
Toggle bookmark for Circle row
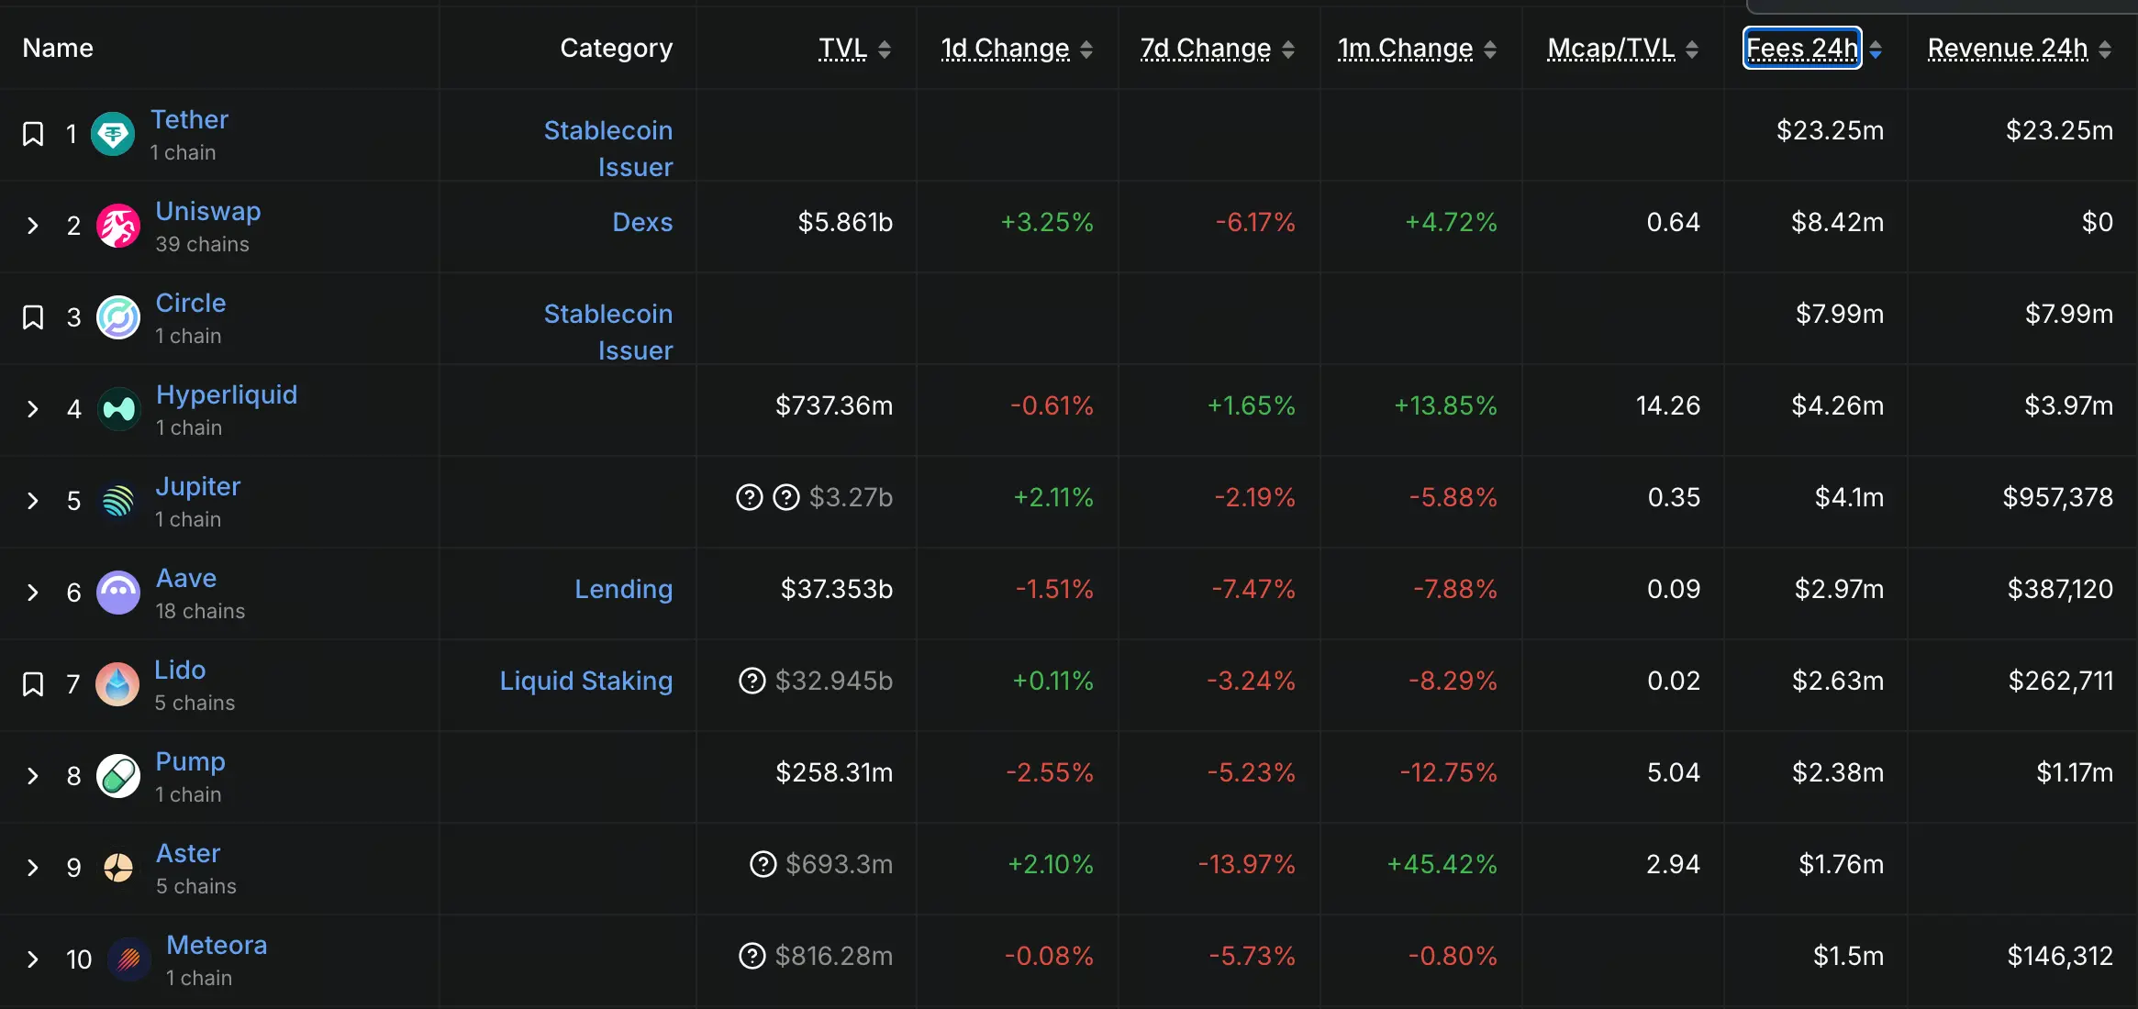pyautogui.click(x=33, y=317)
